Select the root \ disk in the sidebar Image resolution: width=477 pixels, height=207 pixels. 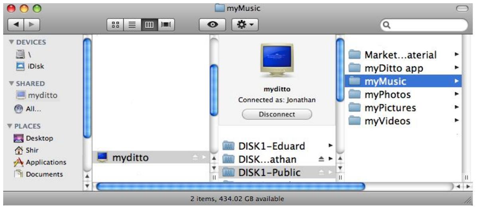pos(24,55)
